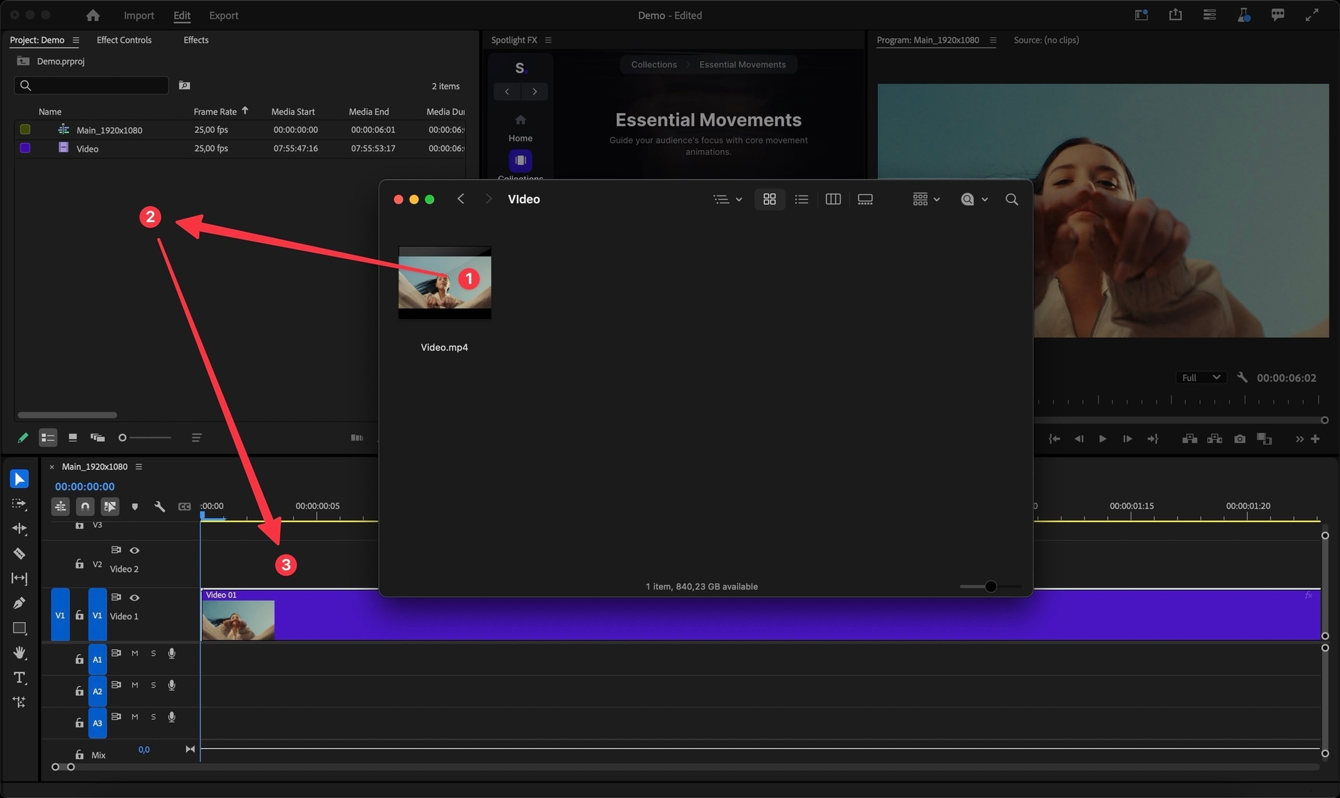The width and height of the screenshot is (1340, 798).
Task: Open the Edit tab
Action: (181, 15)
